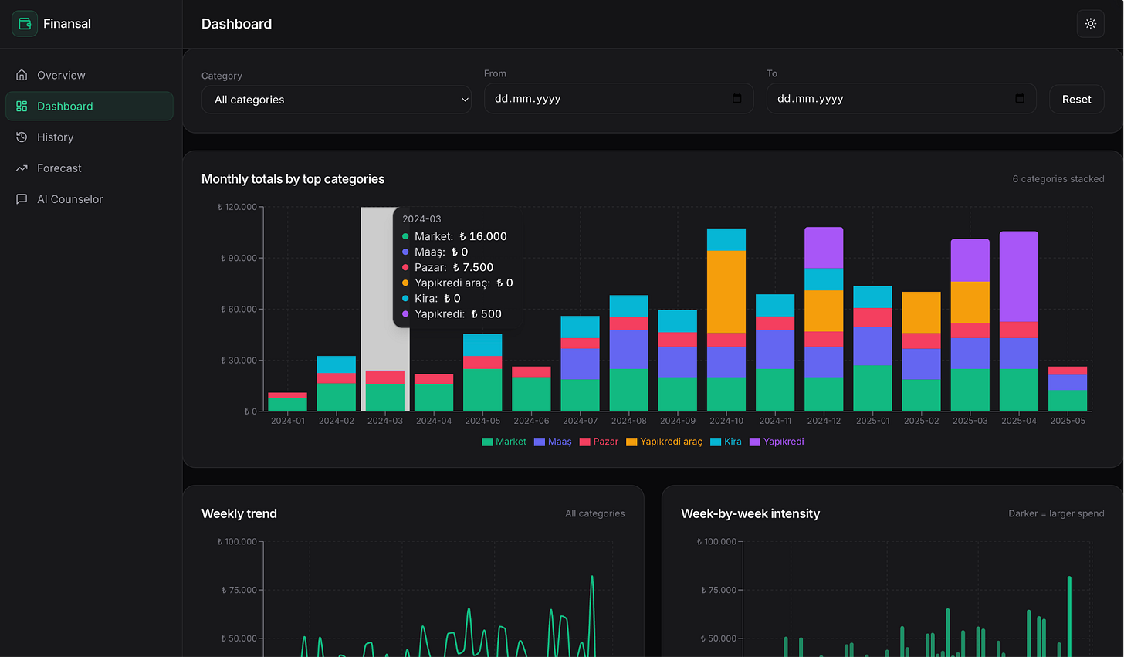Click the 2025-05 stacked bar

tap(1068, 389)
